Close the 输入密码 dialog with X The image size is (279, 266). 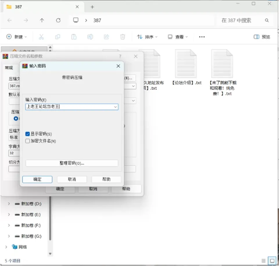tap(118, 66)
